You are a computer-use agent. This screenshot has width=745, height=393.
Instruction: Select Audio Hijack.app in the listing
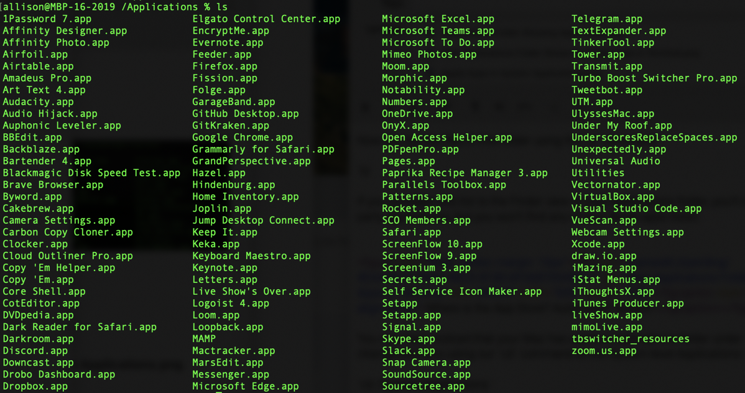(50, 114)
